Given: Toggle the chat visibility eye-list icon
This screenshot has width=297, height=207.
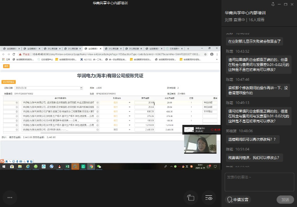Looking at the screenshot, I should [209, 198].
